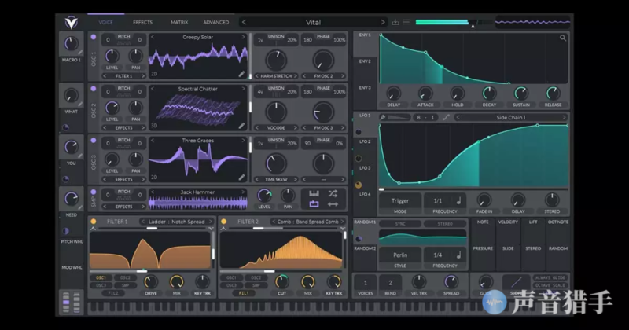Toggle OSC1 input on Filter 1
The image size is (629, 330).
[x=101, y=277]
